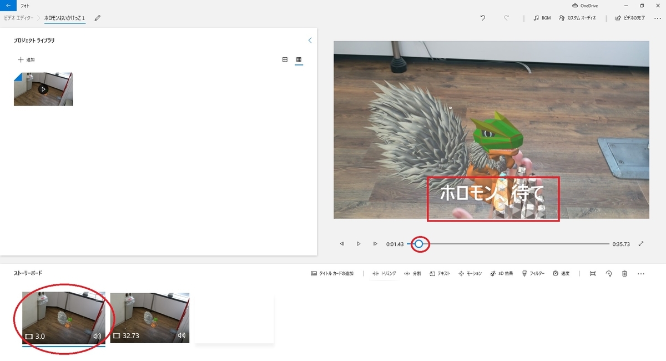The width and height of the screenshot is (666, 361).
Task: Remove or show black bars icon
Action: [593, 273]
